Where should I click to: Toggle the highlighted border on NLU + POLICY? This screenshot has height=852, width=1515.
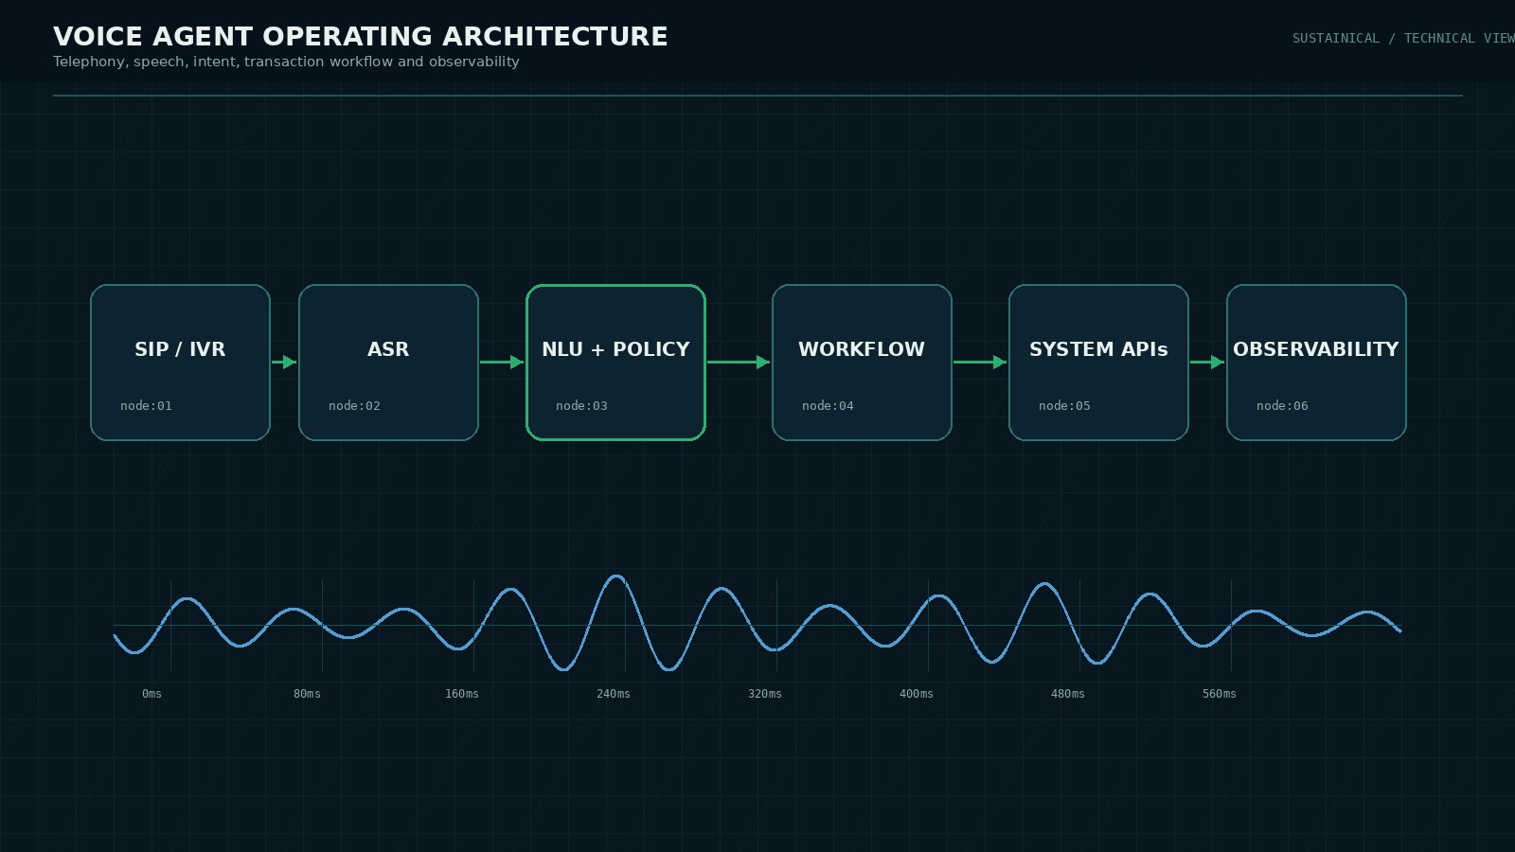click(615, 288)
